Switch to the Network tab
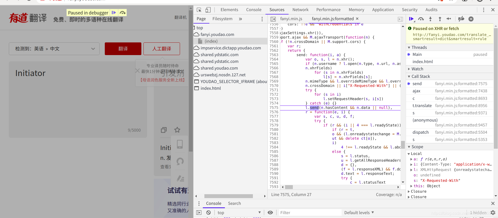This screenshot has height=218, width=498. (x=300, y=10)
